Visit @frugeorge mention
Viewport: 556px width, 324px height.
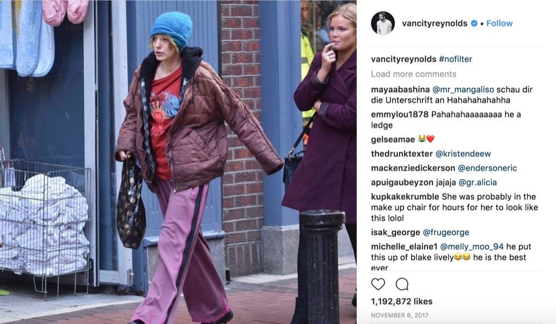(x=446, y=232)
